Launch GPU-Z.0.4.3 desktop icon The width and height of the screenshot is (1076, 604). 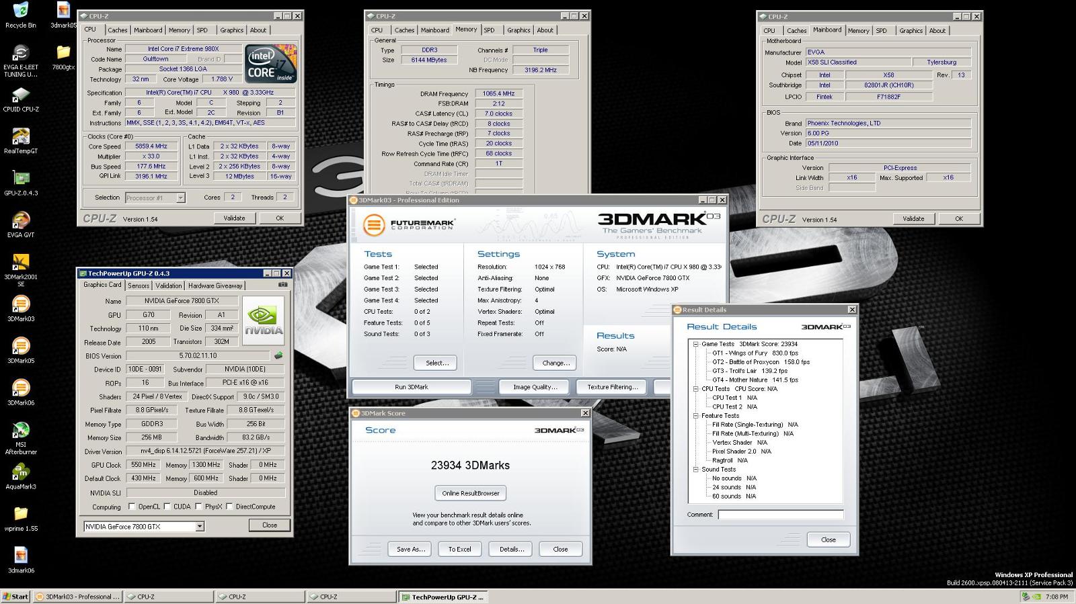pos(21,183)
